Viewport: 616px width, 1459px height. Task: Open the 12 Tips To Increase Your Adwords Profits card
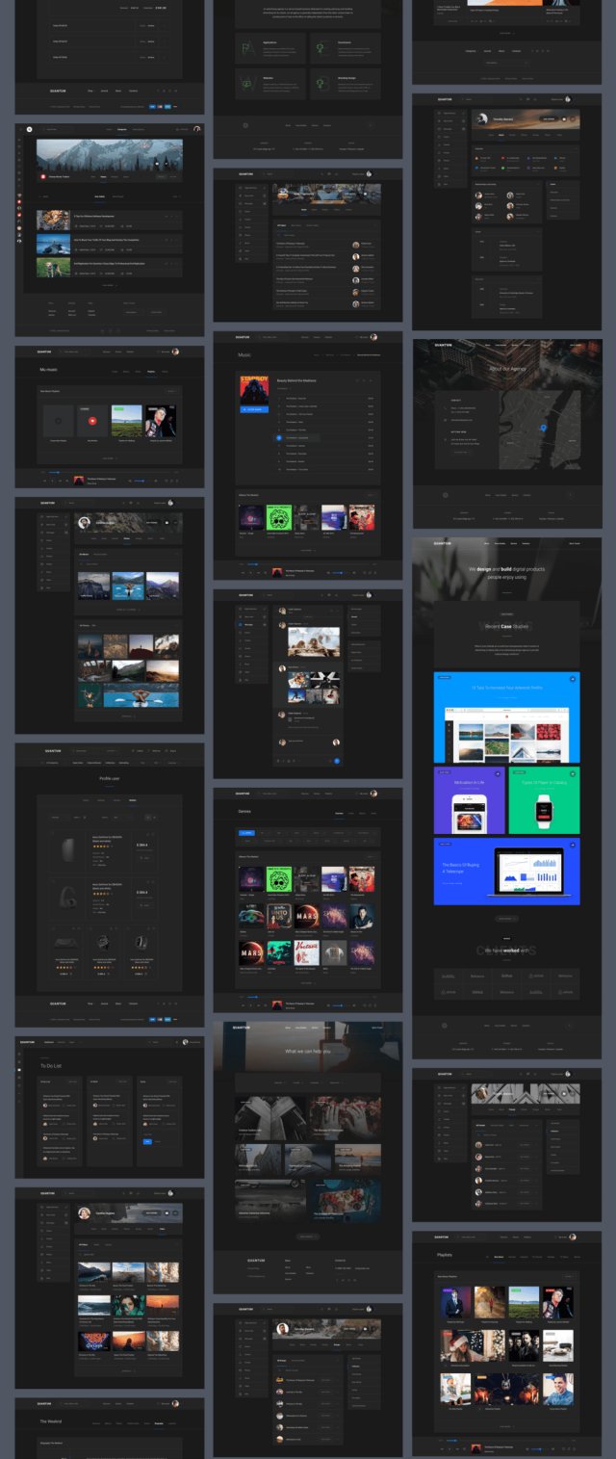[x=507, y=716]
